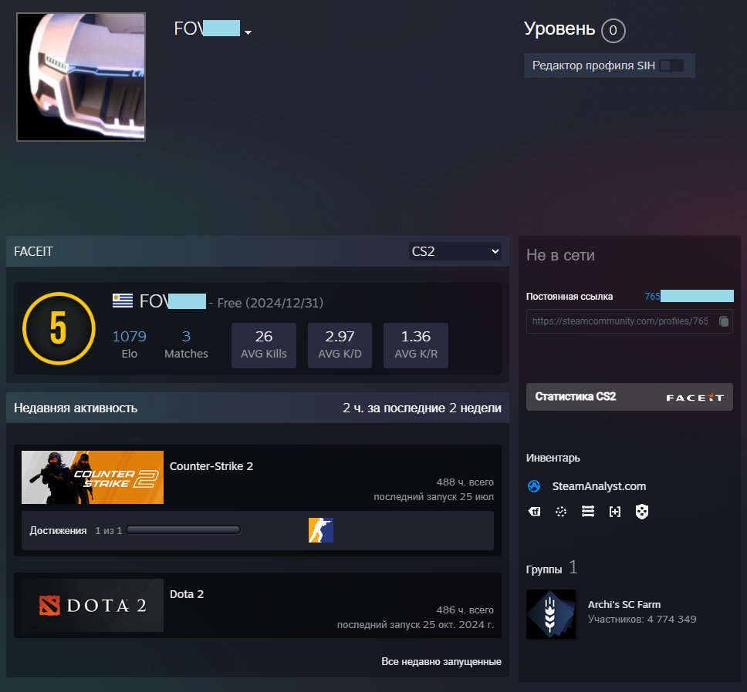
Task: Open Статистика CS2 FACEIT button
Action: tap(630, 397)
